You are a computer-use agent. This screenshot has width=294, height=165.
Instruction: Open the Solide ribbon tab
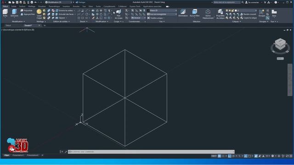point(14,6)
